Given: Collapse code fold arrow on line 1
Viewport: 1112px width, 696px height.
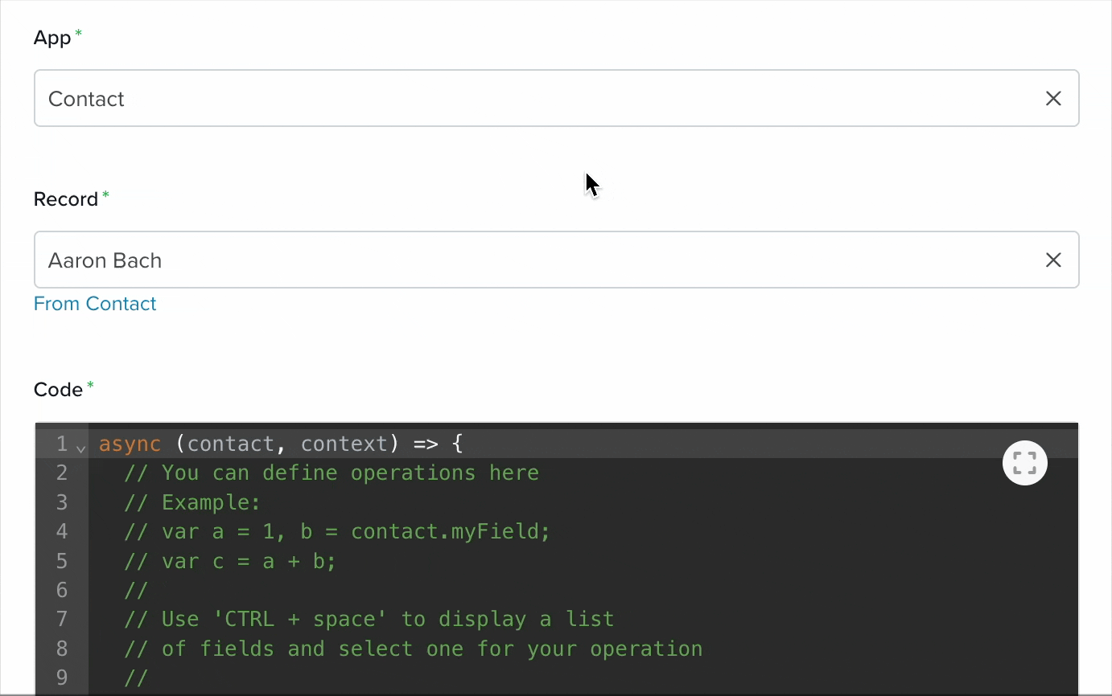Looking at the screenshot, I should [x=80, y=447].
